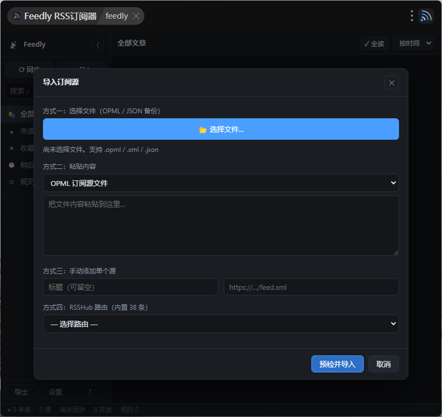Viewport: 442px width, 417px height.
Task: Click the 0 未读 status bar entry
Action: tap(19, 410)
